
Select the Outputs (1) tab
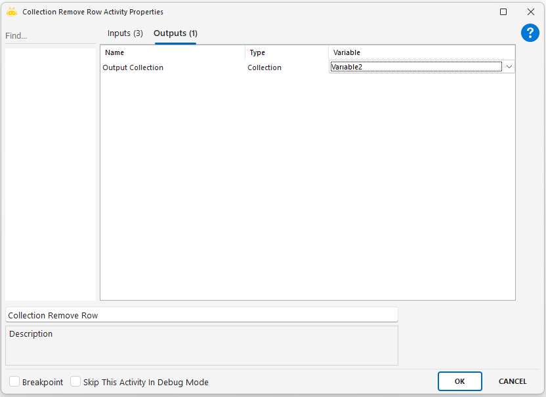(175, 33)
